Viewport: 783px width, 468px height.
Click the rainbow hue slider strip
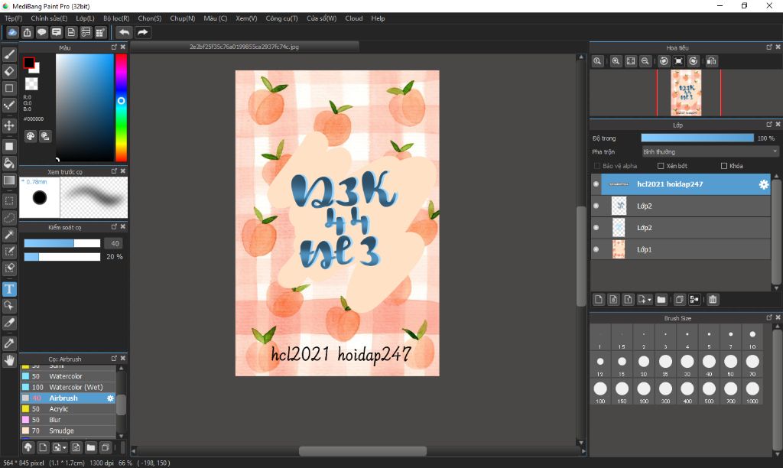click(x=121, y=107)
